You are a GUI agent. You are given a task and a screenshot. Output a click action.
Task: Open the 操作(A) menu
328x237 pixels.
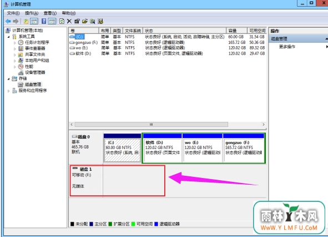(x=32, y=13)
